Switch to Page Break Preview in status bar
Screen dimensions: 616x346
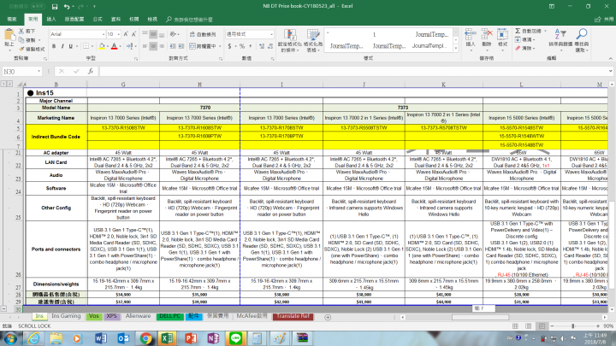[542, 326]
